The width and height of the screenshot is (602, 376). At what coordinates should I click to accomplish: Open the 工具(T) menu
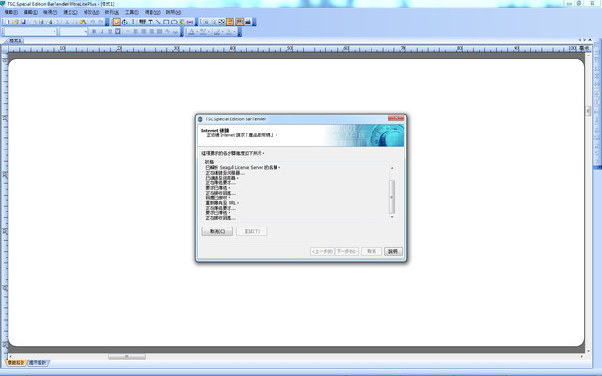(132, 12)
